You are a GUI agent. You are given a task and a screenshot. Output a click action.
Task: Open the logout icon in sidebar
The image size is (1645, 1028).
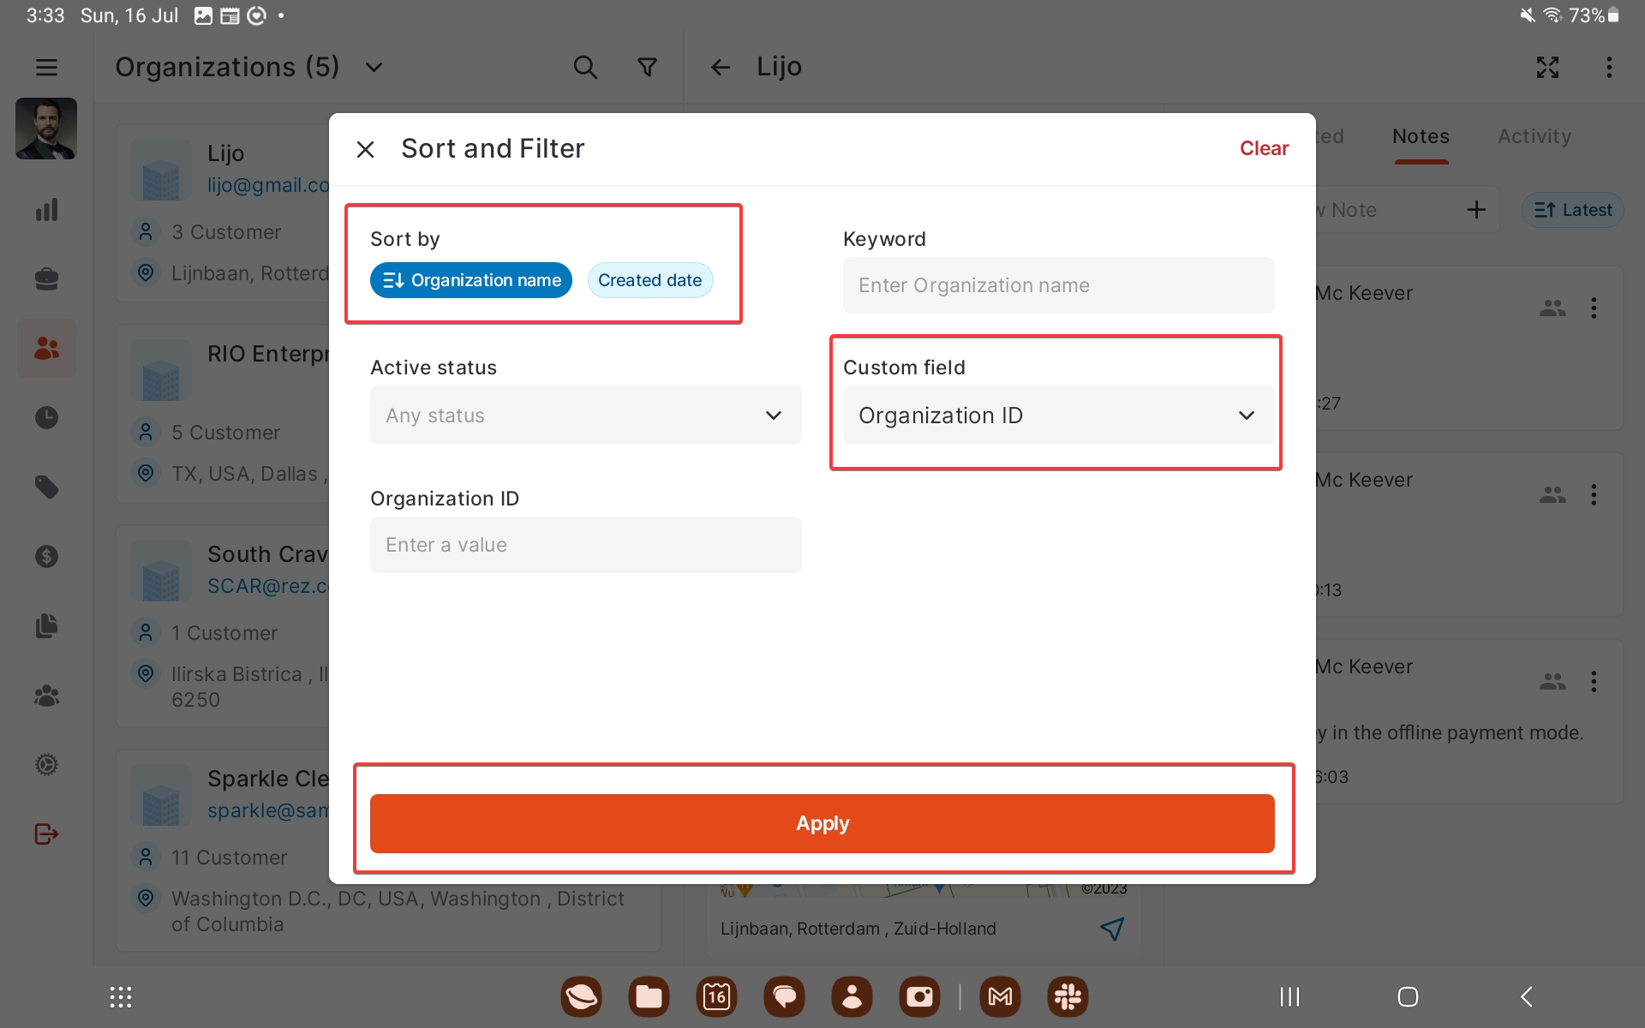click(46, 834)
